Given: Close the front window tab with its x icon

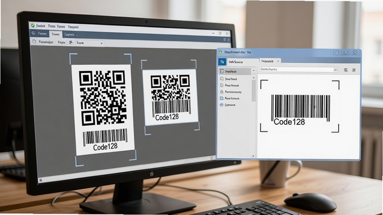Looking at the screenshot, I should 278,61.
